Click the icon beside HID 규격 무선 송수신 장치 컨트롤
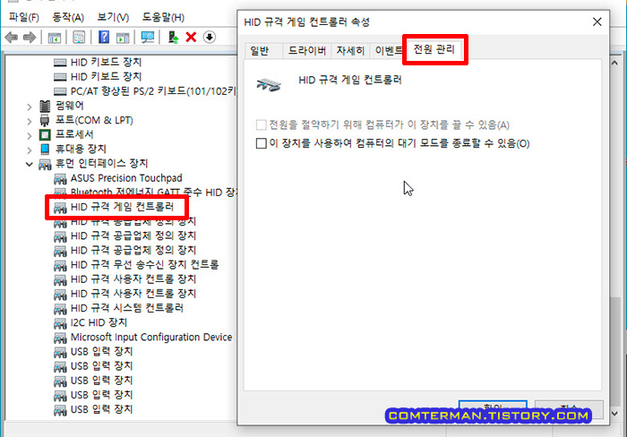Image resolution: width=627 pixels, height=437 pixels. click(x=60, y=265)
